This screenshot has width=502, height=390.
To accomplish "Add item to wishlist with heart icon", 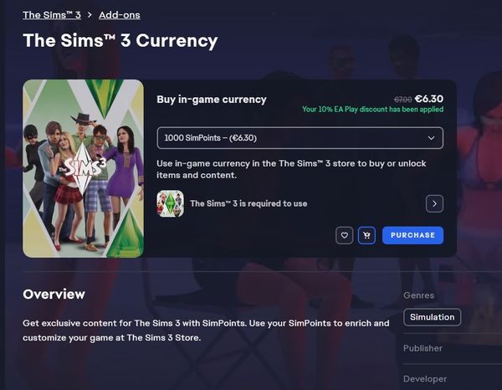I will (344, 235).
